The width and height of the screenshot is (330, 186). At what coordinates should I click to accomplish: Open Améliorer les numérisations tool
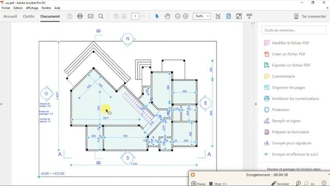291,99
